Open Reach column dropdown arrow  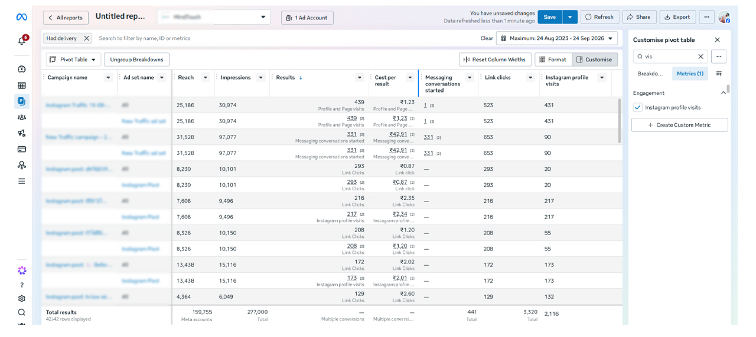point(205,78)
